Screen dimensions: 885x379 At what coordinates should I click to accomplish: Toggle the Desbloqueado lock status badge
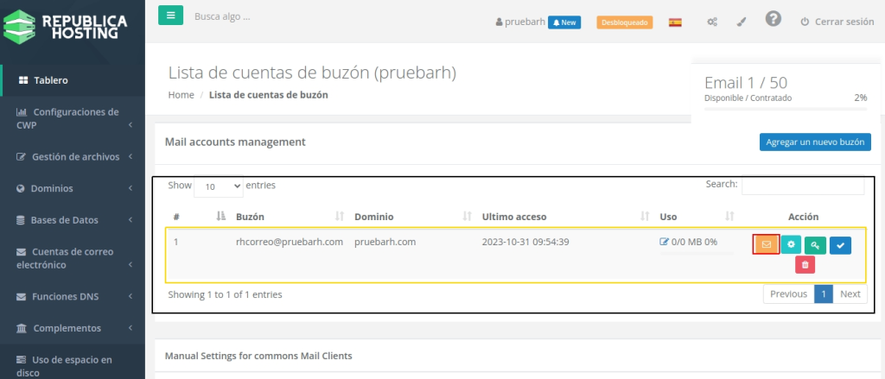click(624, 22)
